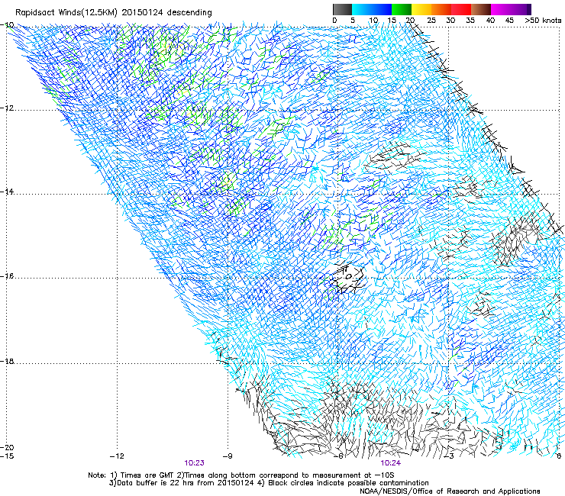Click the green 15-20 knots color swatch
The width and height of the screenshot is (565, 496).
(402, 9)
